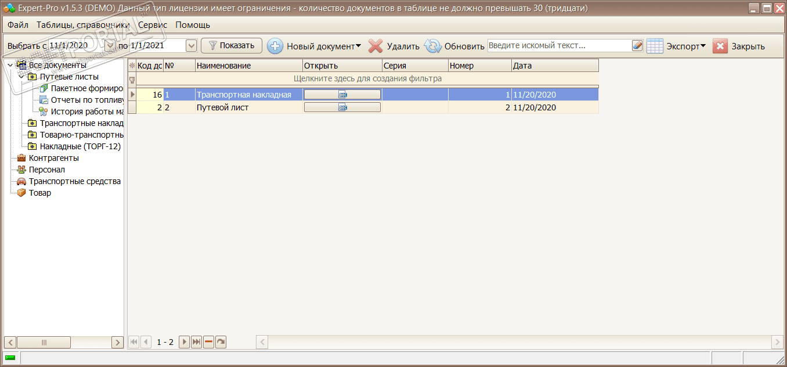
Task: Click the Показать filter button
Action: 232,45
